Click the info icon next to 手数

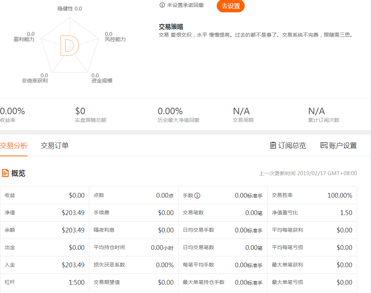pos(197,195)
